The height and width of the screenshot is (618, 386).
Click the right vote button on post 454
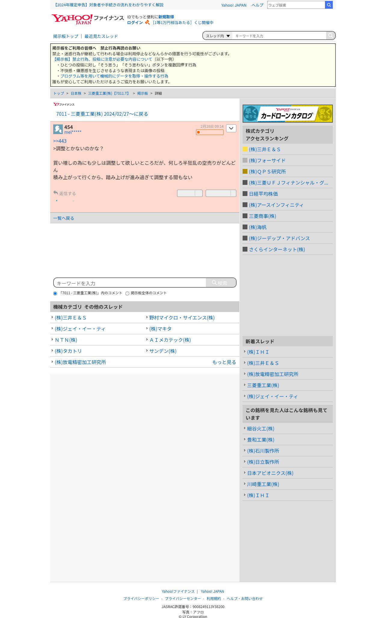point(221,193)
